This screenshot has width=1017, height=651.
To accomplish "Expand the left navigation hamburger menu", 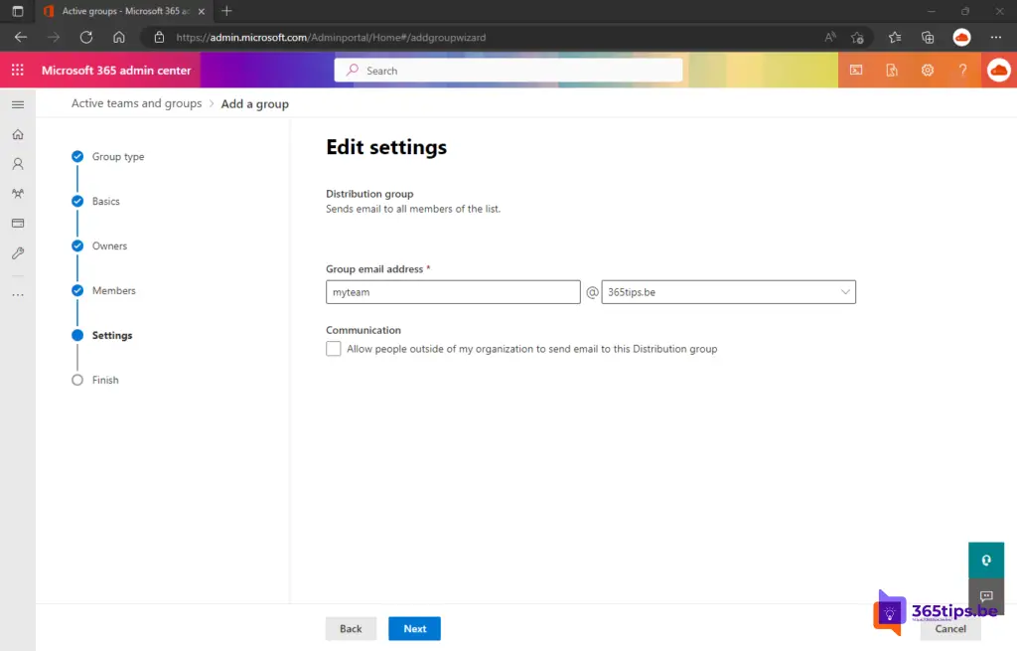I will tap(17, 104).
